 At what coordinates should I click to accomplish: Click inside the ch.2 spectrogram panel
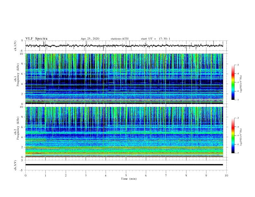124,132
